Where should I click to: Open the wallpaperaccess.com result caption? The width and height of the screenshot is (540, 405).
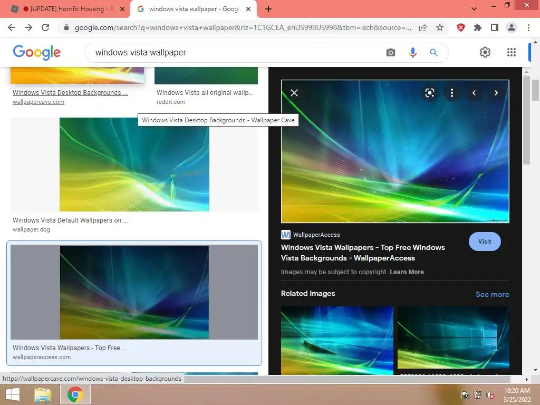tap(41, 357)
